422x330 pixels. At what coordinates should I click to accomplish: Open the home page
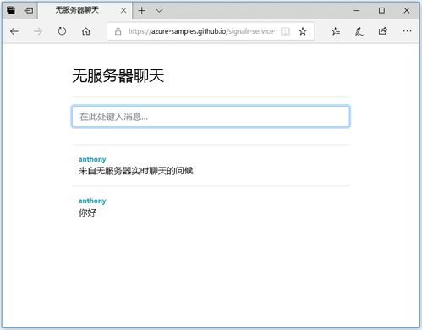(86, 31)
